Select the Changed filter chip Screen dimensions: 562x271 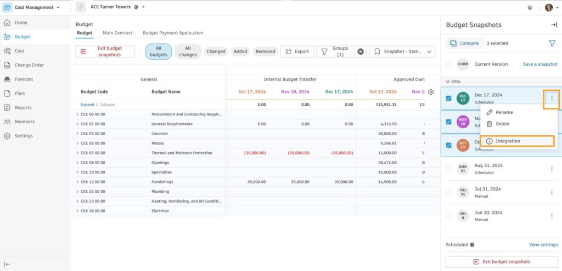[x=216, y=51]
